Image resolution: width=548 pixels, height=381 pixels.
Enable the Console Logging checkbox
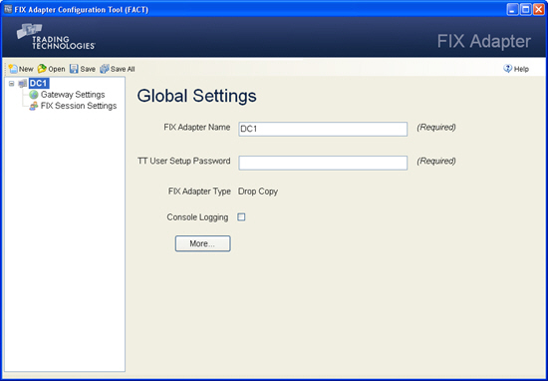pos(241,217)
